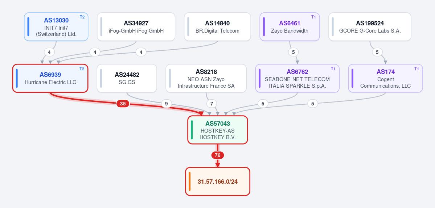The height and width of the screenshot is (208, 435).
Task: Open the AS174 Cogent Communications node
Action: [385, 78]
